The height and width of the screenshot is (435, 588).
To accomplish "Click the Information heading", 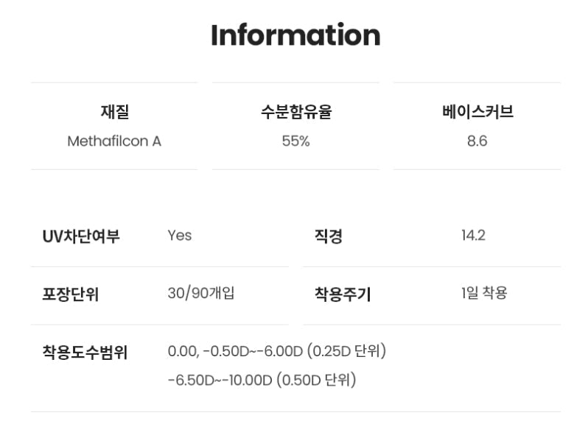I will [x=295, y=35].
